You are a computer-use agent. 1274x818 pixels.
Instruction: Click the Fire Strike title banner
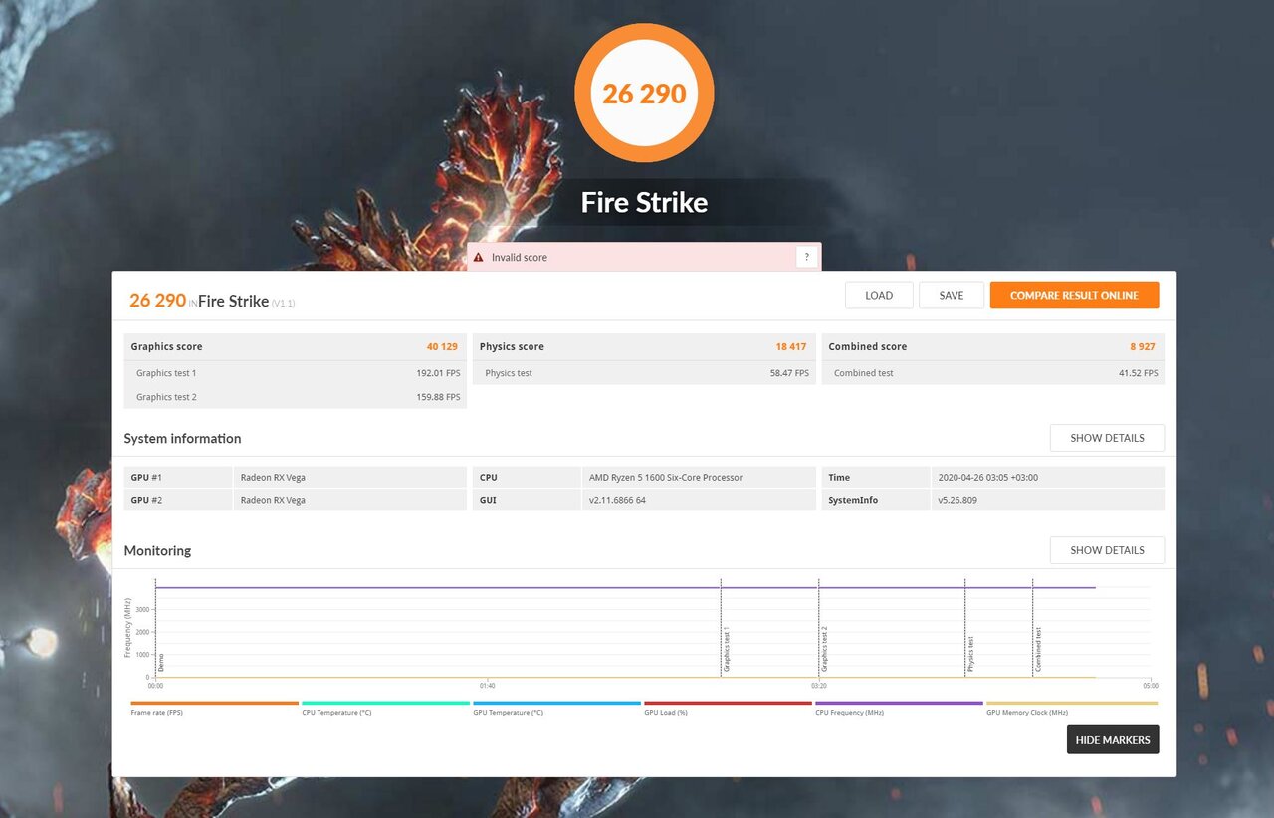644,203
